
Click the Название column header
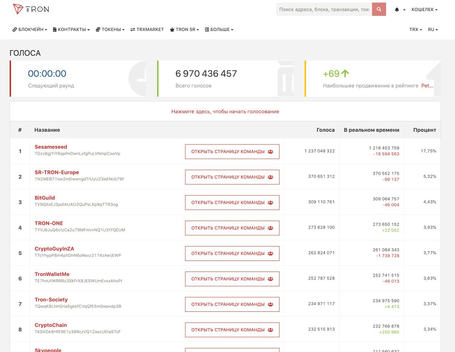click(47, 130)
